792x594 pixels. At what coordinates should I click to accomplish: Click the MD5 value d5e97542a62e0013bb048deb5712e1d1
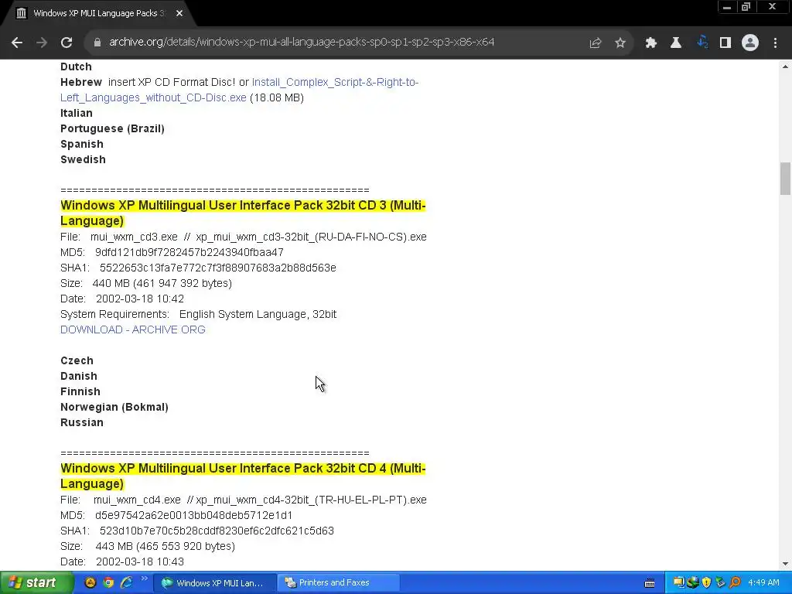click(x=194, y=515)
